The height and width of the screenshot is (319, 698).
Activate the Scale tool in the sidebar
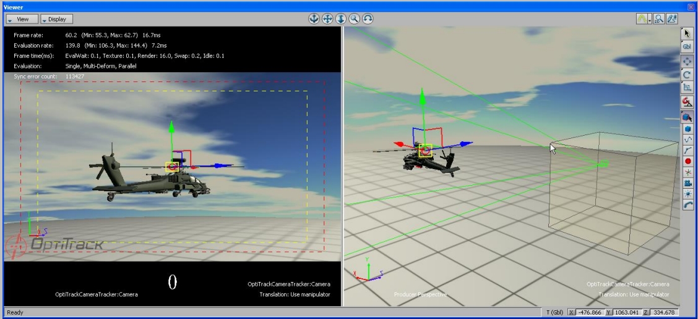click(x=687, y=88)
